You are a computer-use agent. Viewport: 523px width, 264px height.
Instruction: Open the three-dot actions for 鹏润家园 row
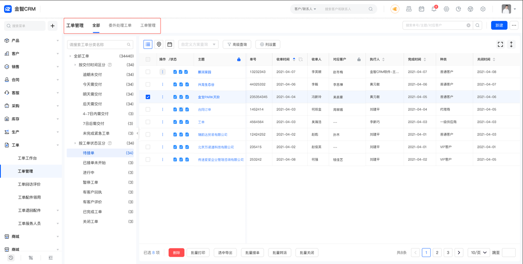point(163,72)
